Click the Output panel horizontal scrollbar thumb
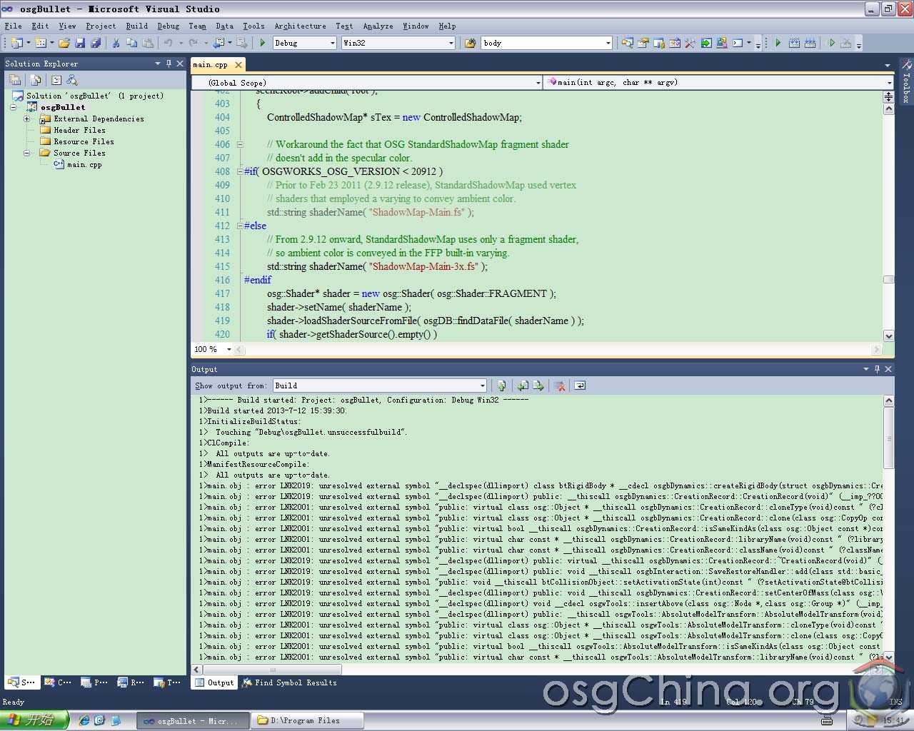 (272, 670)
